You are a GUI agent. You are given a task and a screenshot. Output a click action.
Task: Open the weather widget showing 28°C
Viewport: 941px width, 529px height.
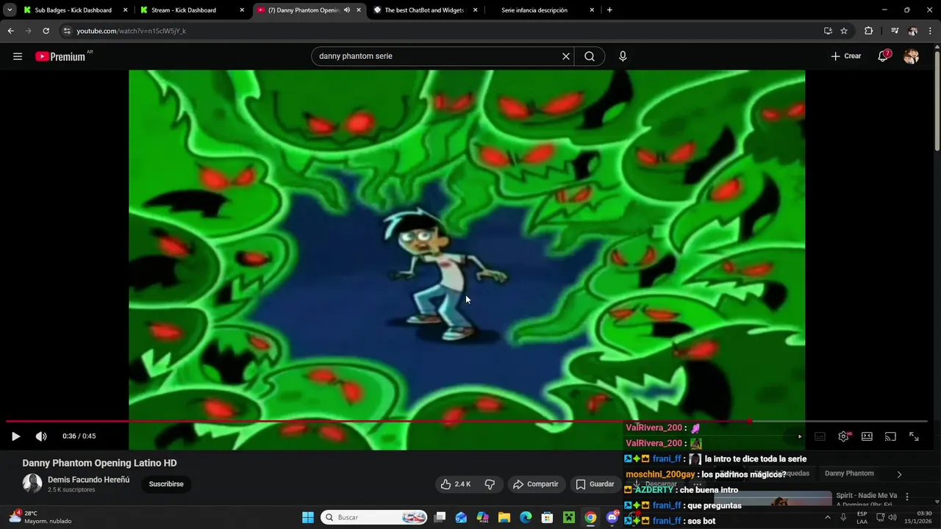pyautogui.click(x=40, y=517)
